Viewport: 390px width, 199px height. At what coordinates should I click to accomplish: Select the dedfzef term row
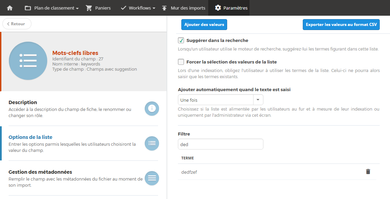coord(277,172)
